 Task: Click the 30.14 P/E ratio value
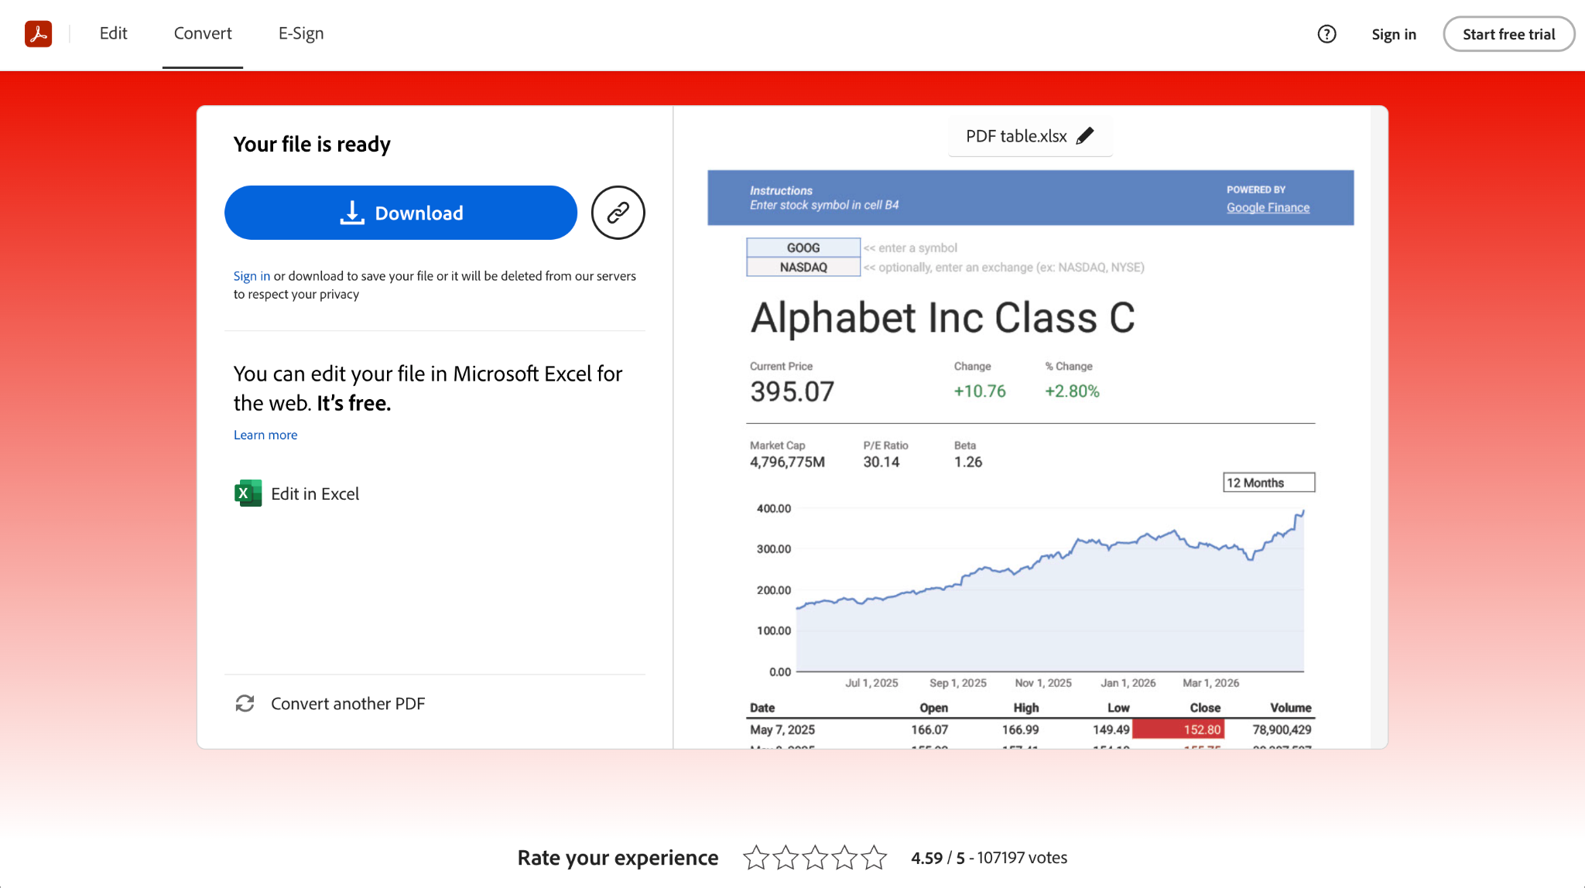point(882,462)
